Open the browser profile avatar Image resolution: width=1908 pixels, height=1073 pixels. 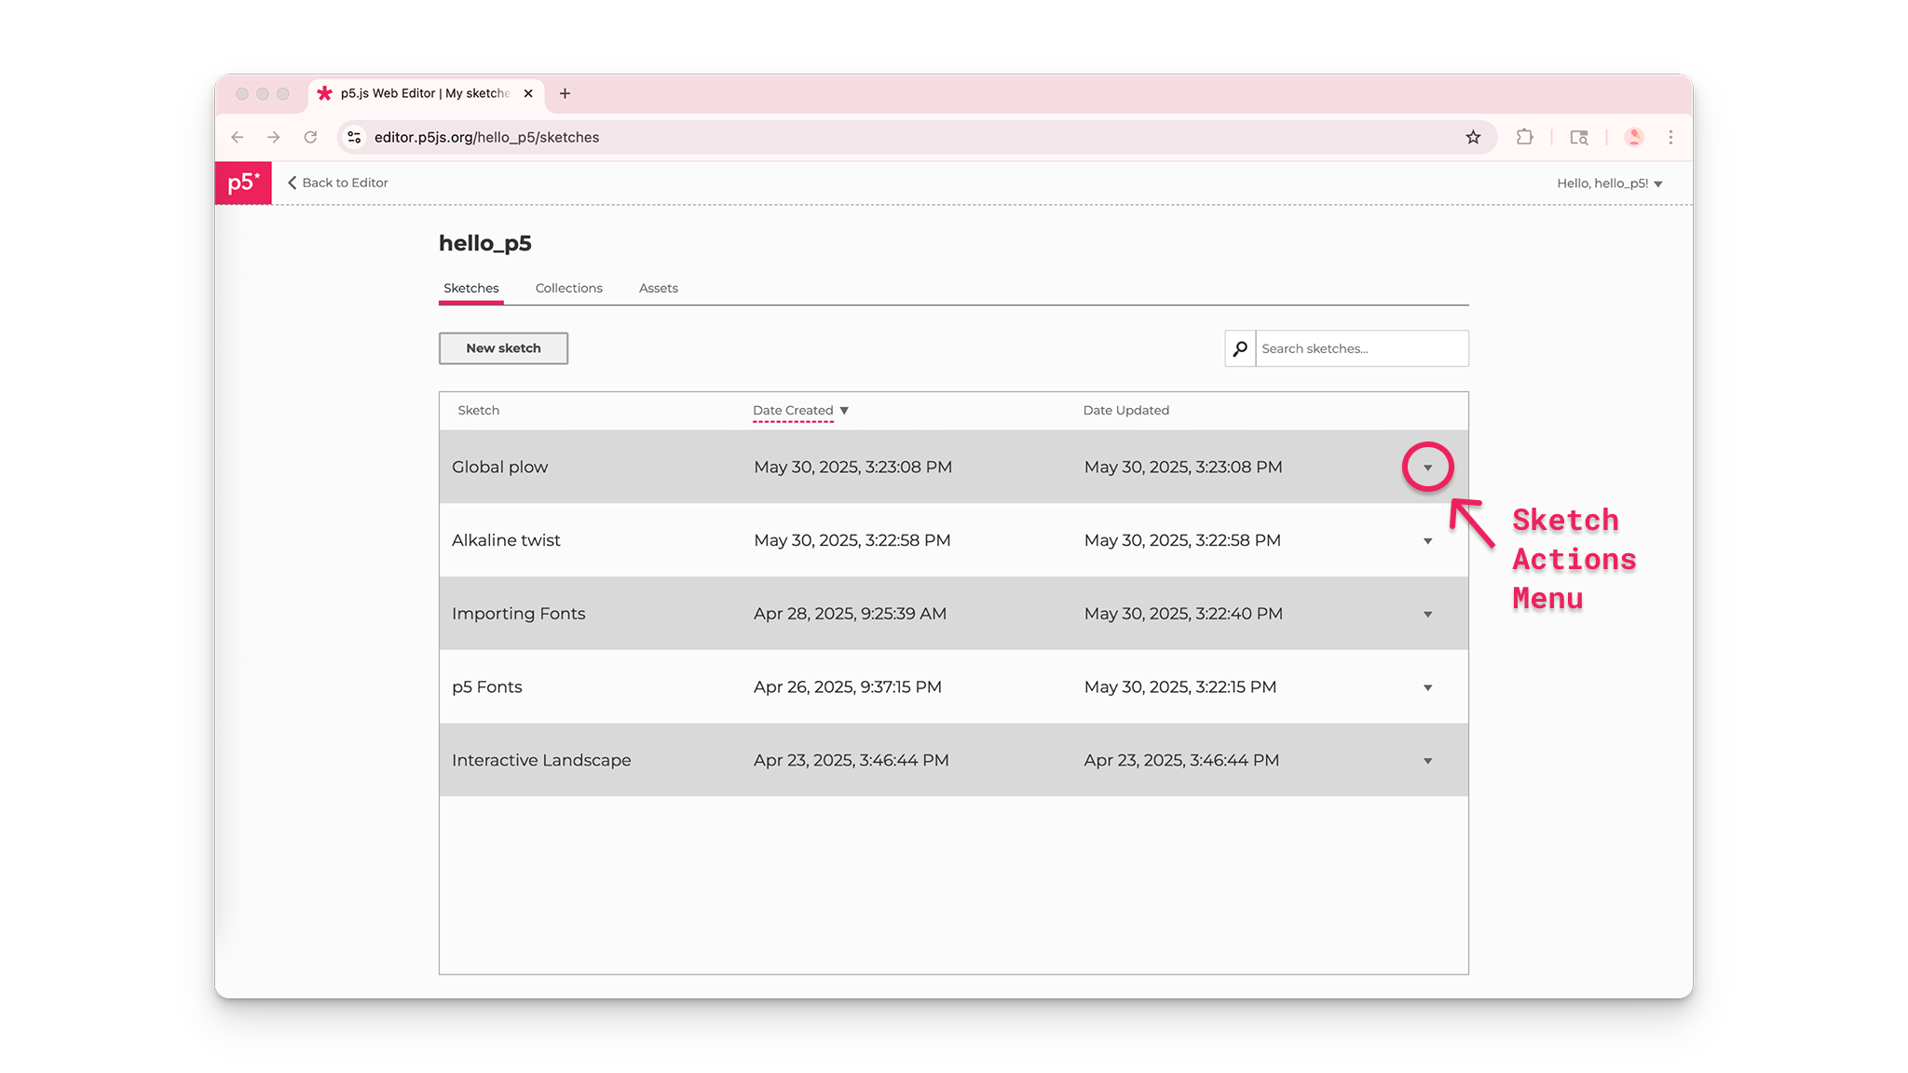1633,137
